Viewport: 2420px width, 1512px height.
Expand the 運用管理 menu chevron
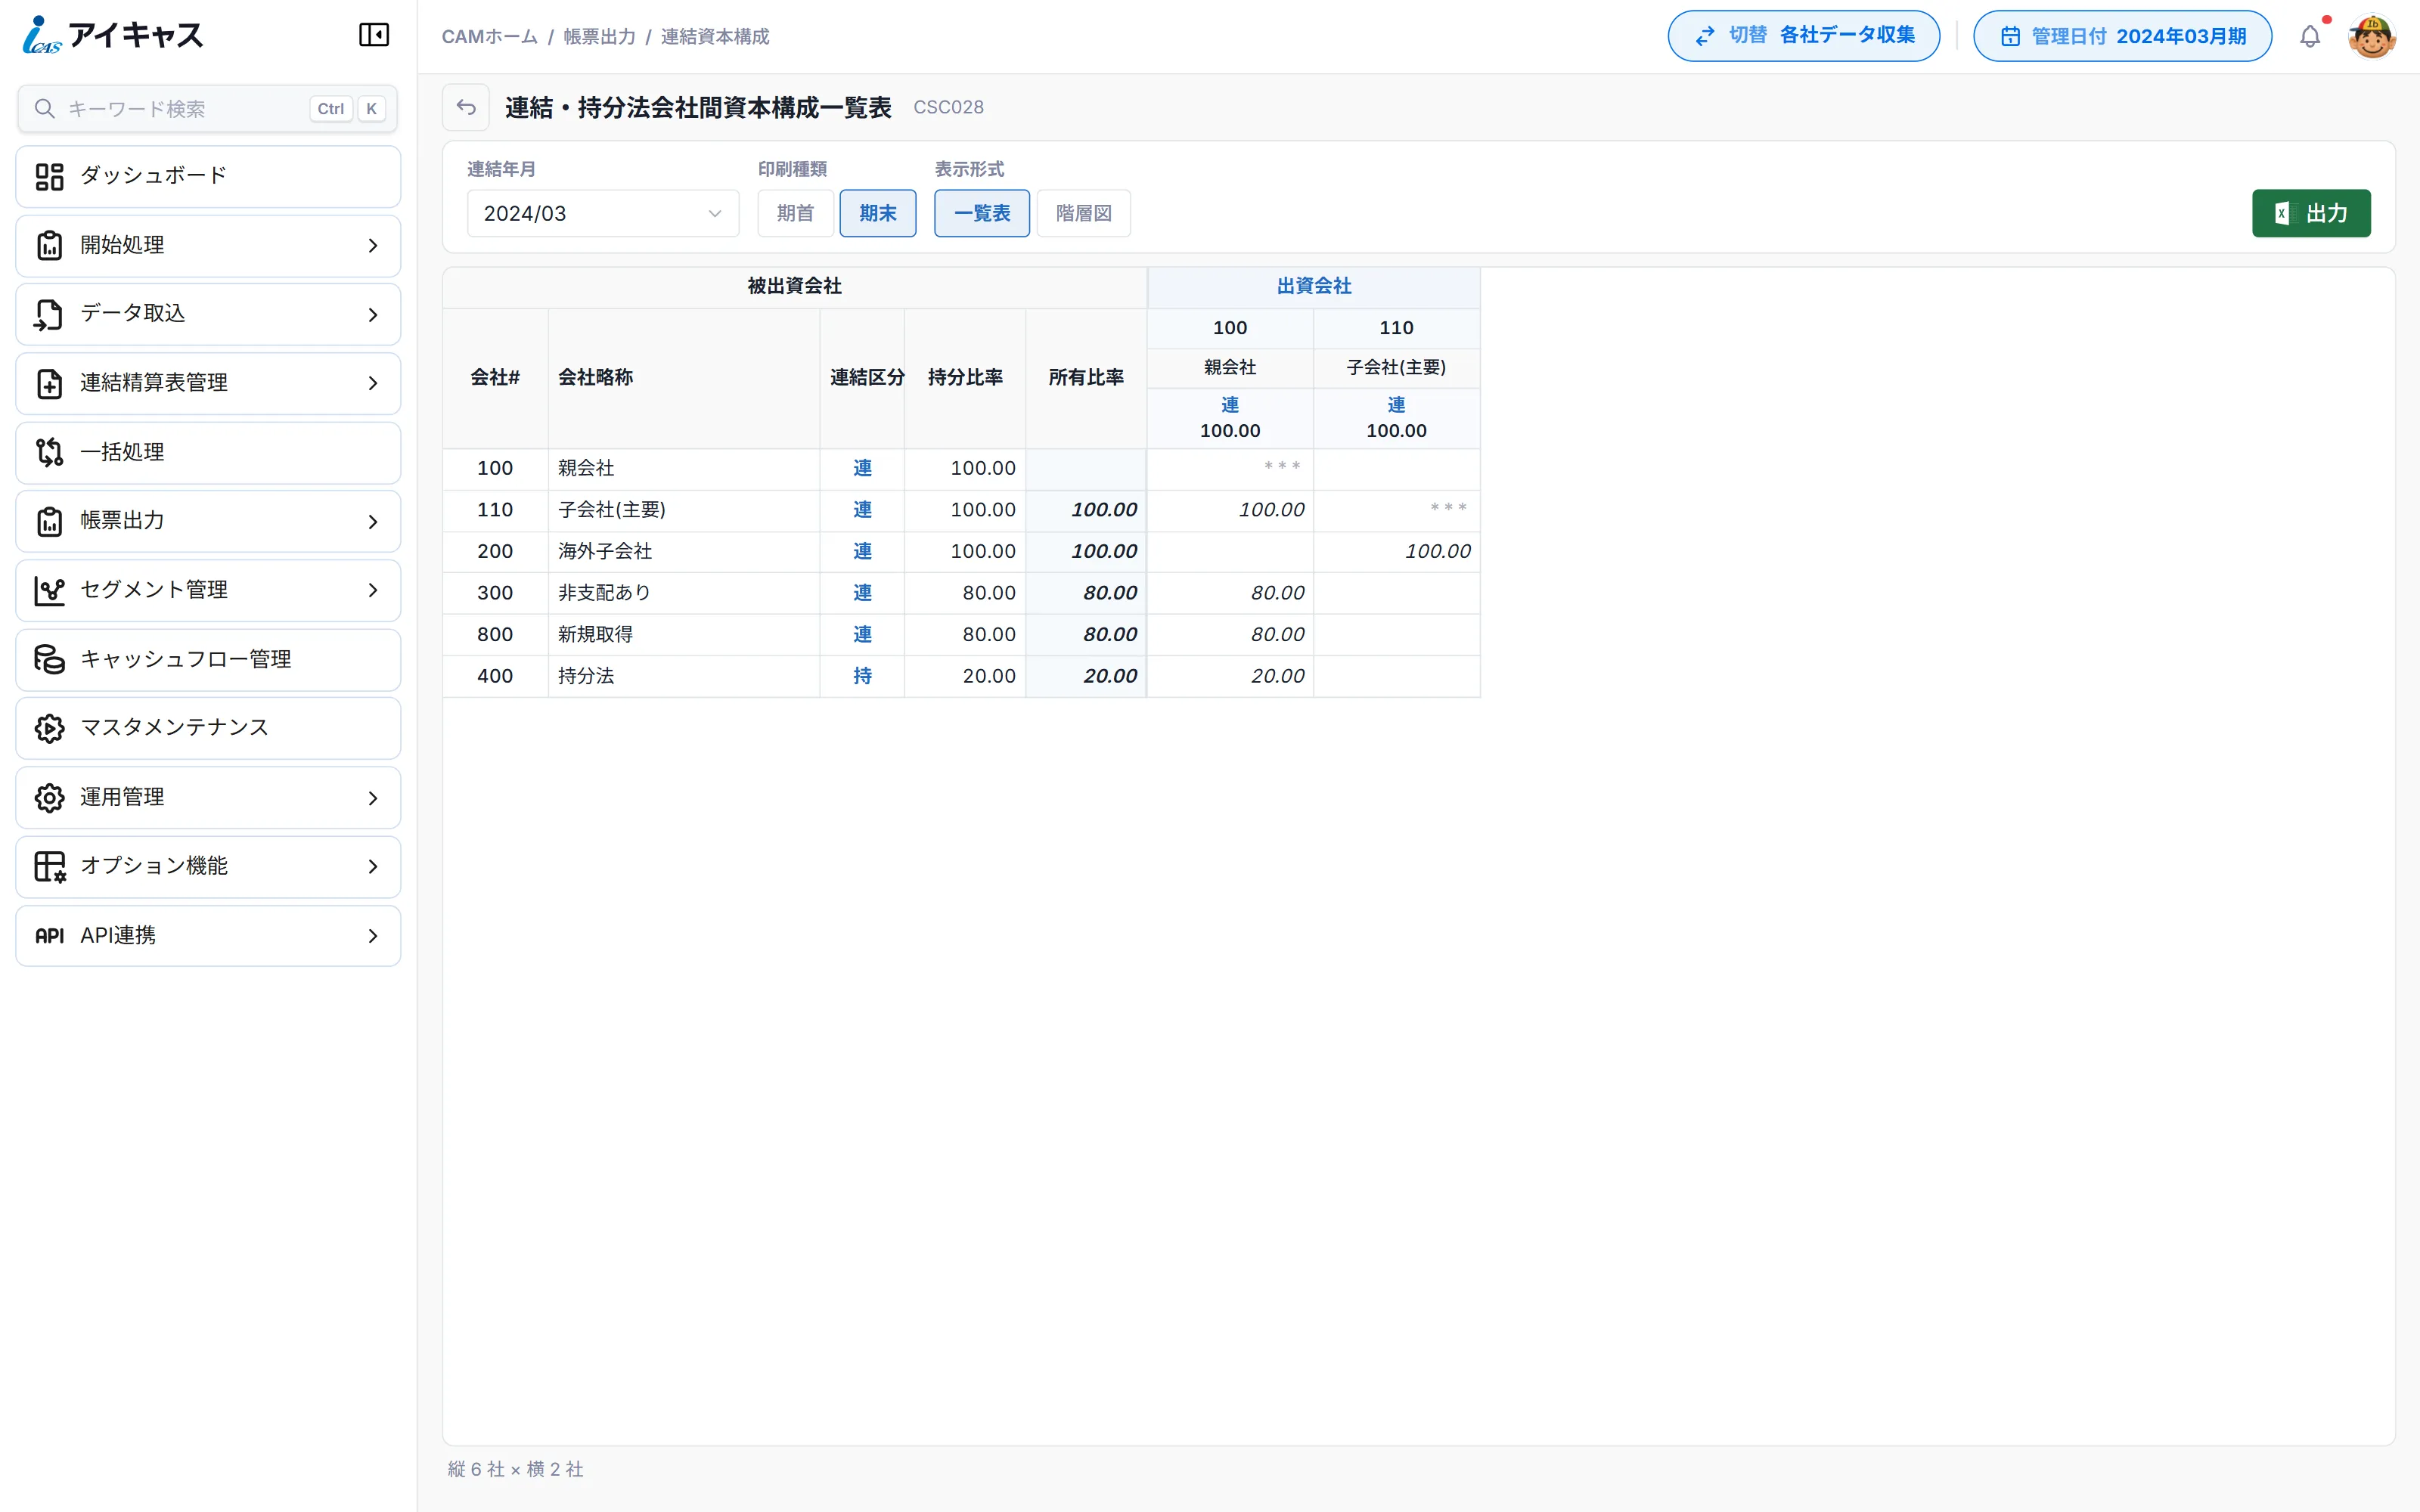click(373, 798)
